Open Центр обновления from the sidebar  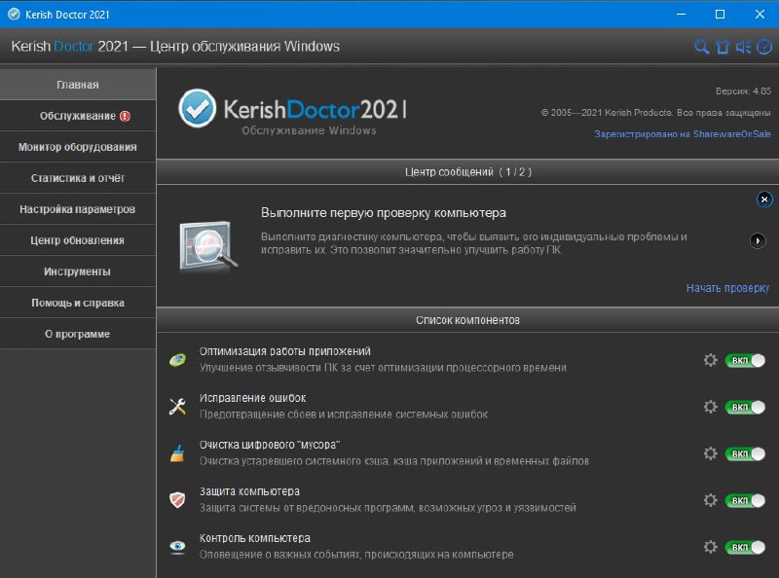pos(78,240)
